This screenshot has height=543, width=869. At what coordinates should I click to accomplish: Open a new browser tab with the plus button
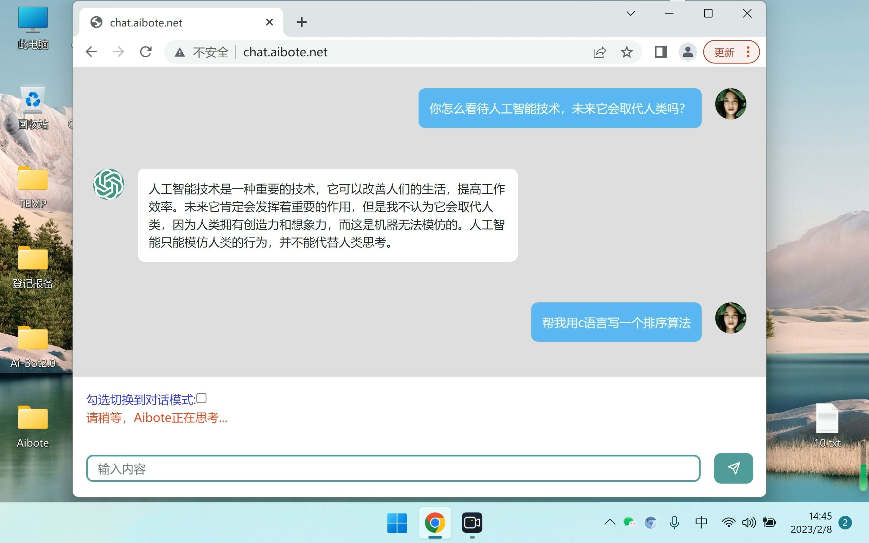pos(302,22)
